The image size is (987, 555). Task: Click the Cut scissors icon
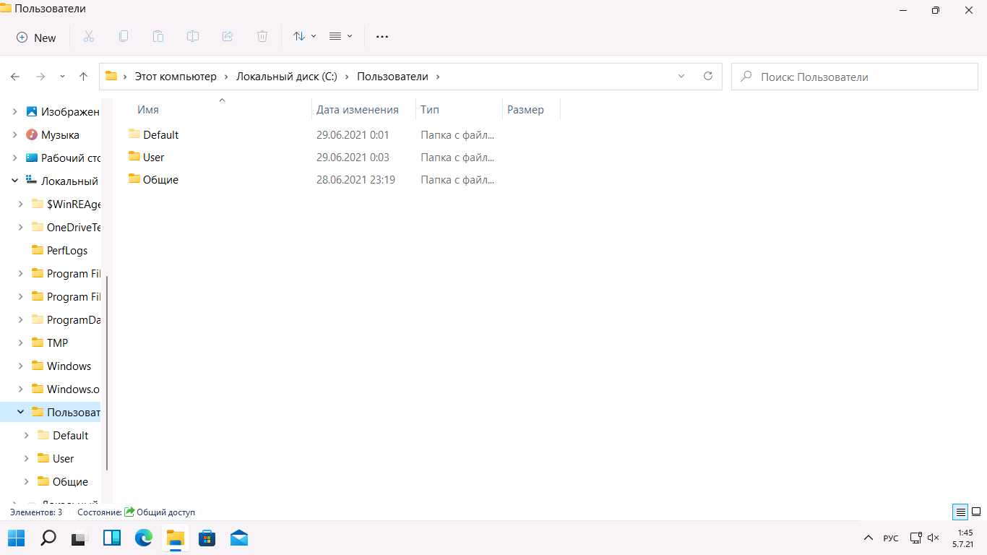[x=89, y=36]
